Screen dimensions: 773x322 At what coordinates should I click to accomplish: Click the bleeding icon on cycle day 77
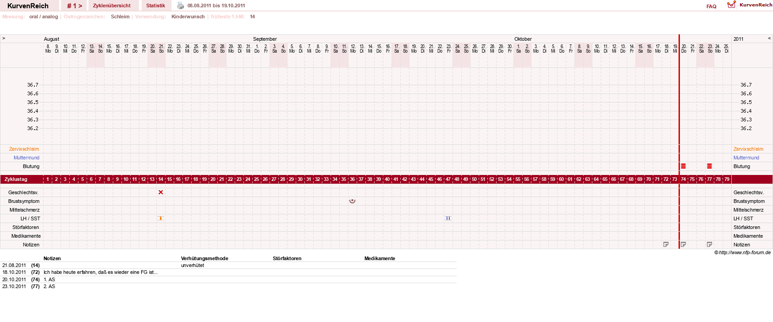click(x=709, y=166)
